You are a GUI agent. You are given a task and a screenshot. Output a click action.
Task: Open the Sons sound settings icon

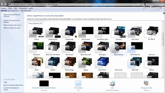click(112, 83)
